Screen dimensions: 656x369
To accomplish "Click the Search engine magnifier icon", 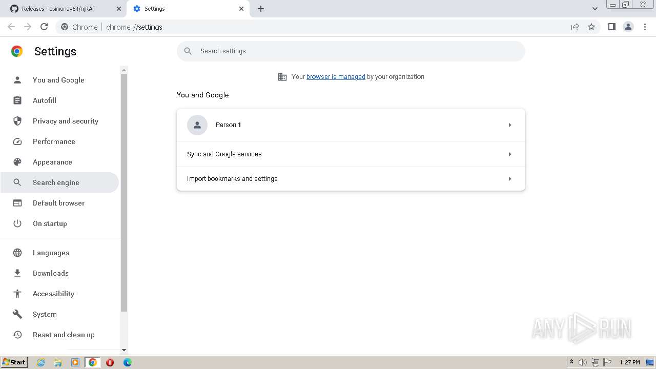I will [17, 182].
